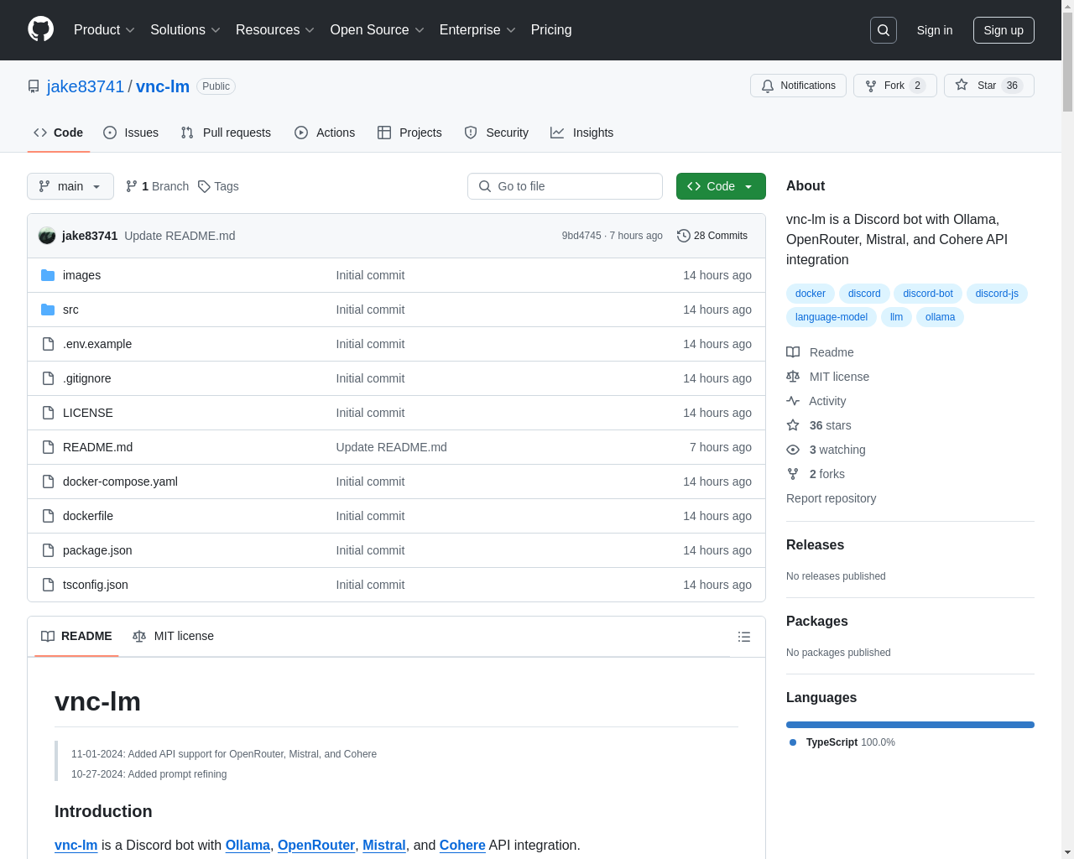Click the file icon beside README.md
The image size is (1074, 859).
click(48, 447)
